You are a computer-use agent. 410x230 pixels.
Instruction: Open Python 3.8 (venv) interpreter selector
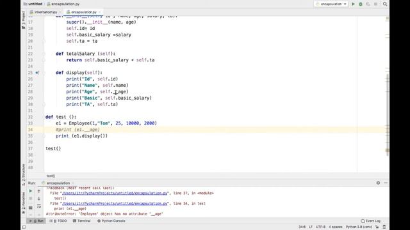(x=359, y=227)
